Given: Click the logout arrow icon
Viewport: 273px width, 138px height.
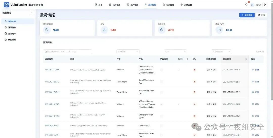Looking at the screenshot, I should pyautogui.click(x=265, y=5).
